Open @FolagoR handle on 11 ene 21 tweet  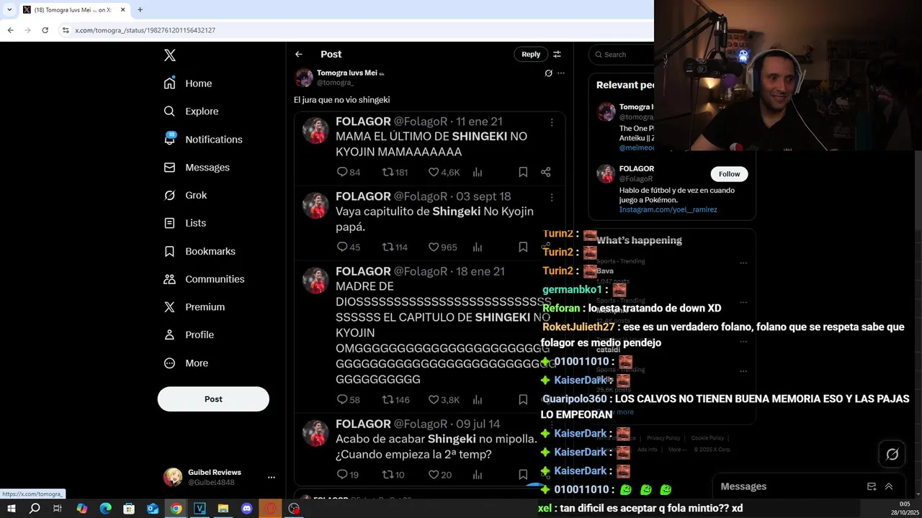421,122
